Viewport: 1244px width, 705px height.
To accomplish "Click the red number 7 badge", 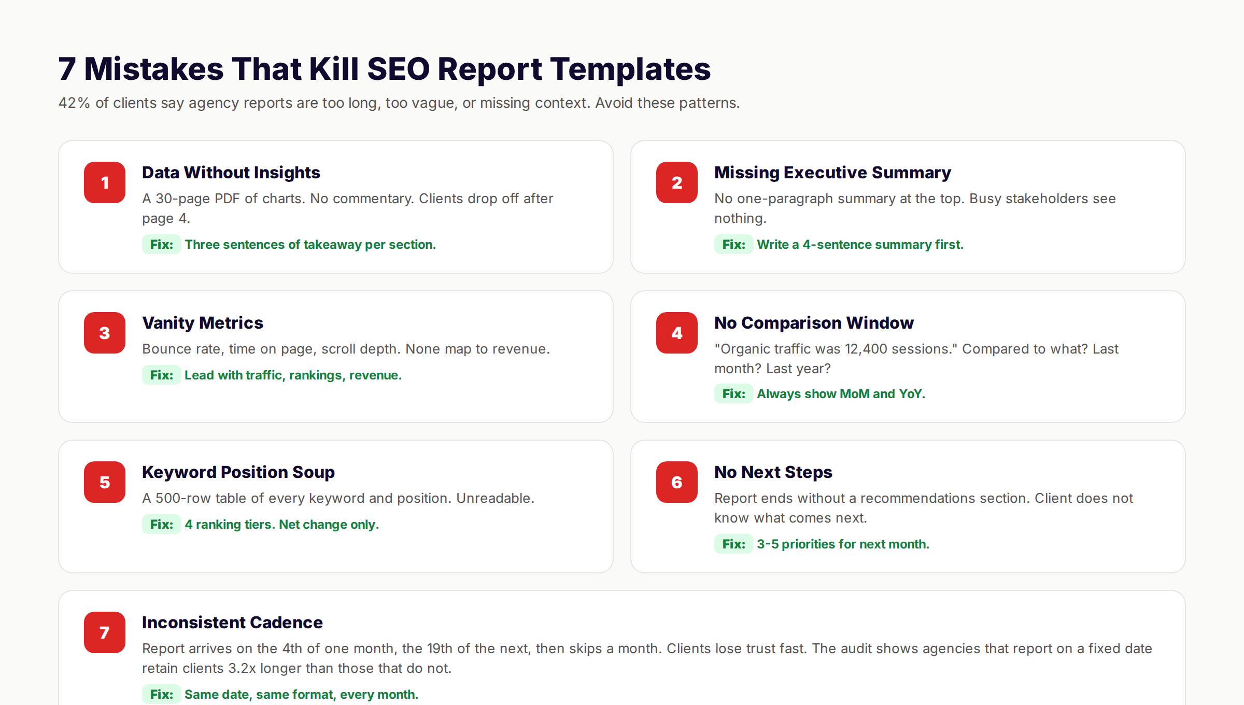I will click(105, 632).
